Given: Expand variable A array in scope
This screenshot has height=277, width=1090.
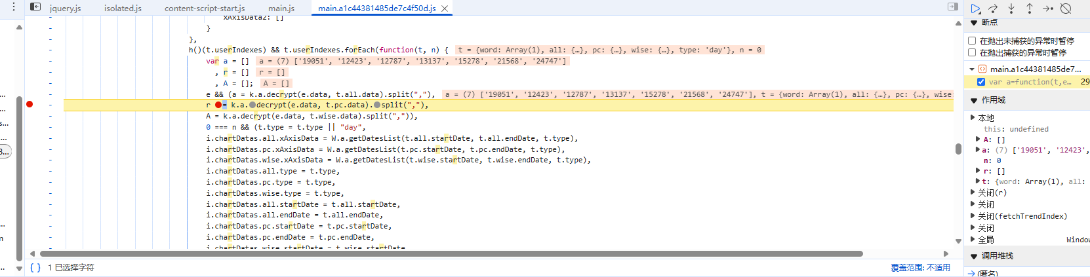Looking at the screenshot, I should coord(978,139).
